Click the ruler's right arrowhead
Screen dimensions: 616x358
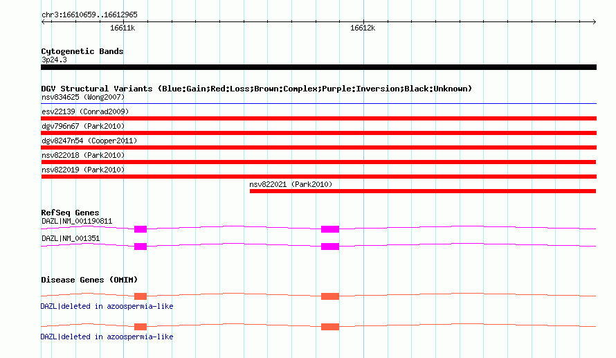(x=594, y=21)
